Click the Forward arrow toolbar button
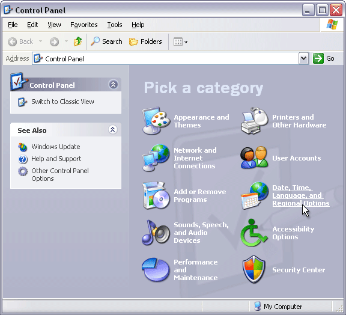The image size is (346, 315). pos(54,41)
